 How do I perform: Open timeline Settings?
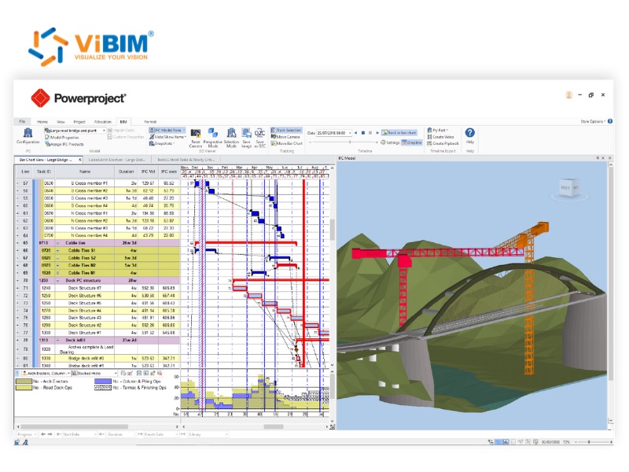[390, 142]
